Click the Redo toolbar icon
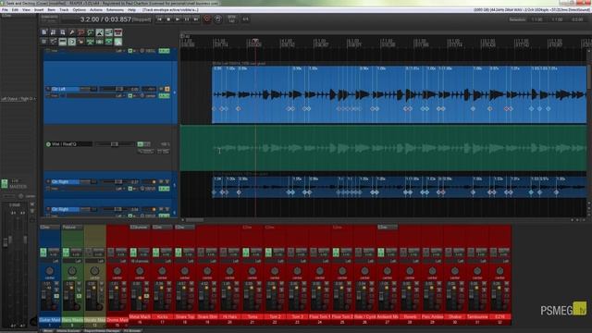The width and height of the screenshot is (592, 333). (91, 32)
